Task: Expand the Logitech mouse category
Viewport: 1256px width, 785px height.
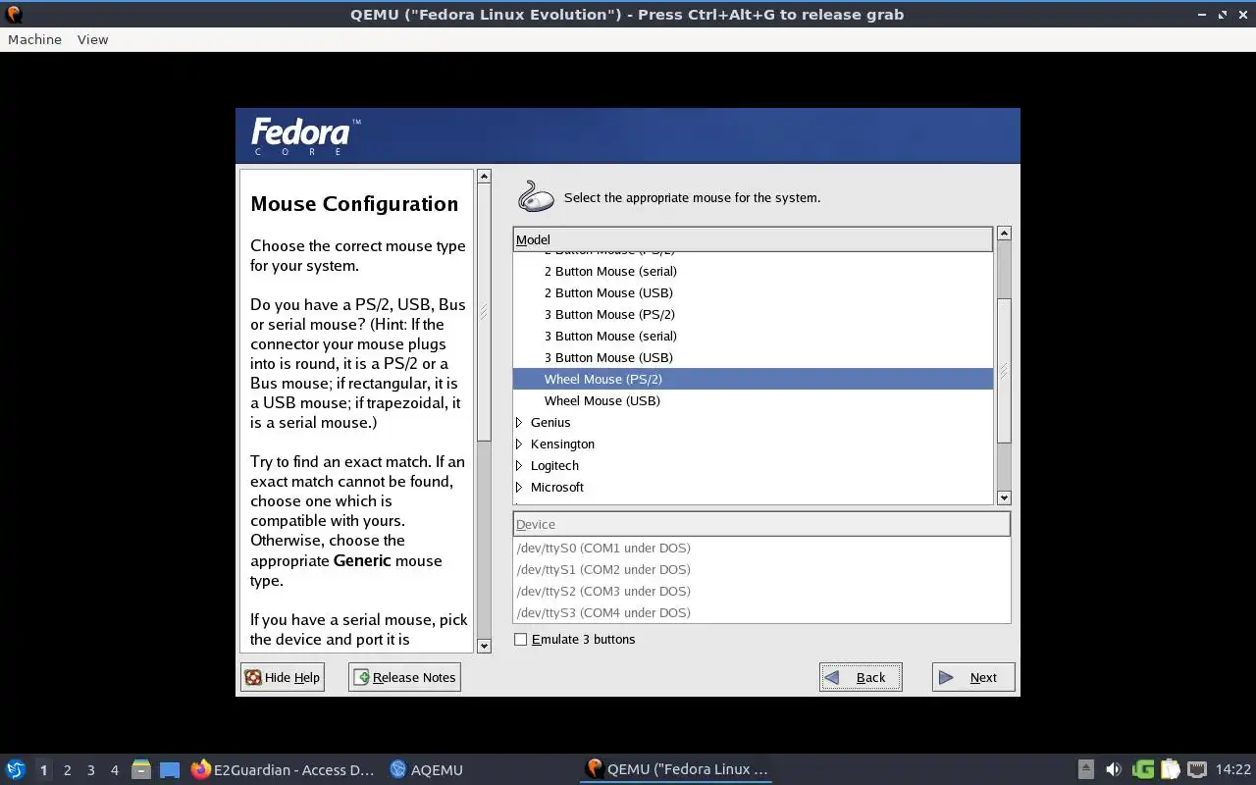Action: pyautogui.click(x=519, y=465)
